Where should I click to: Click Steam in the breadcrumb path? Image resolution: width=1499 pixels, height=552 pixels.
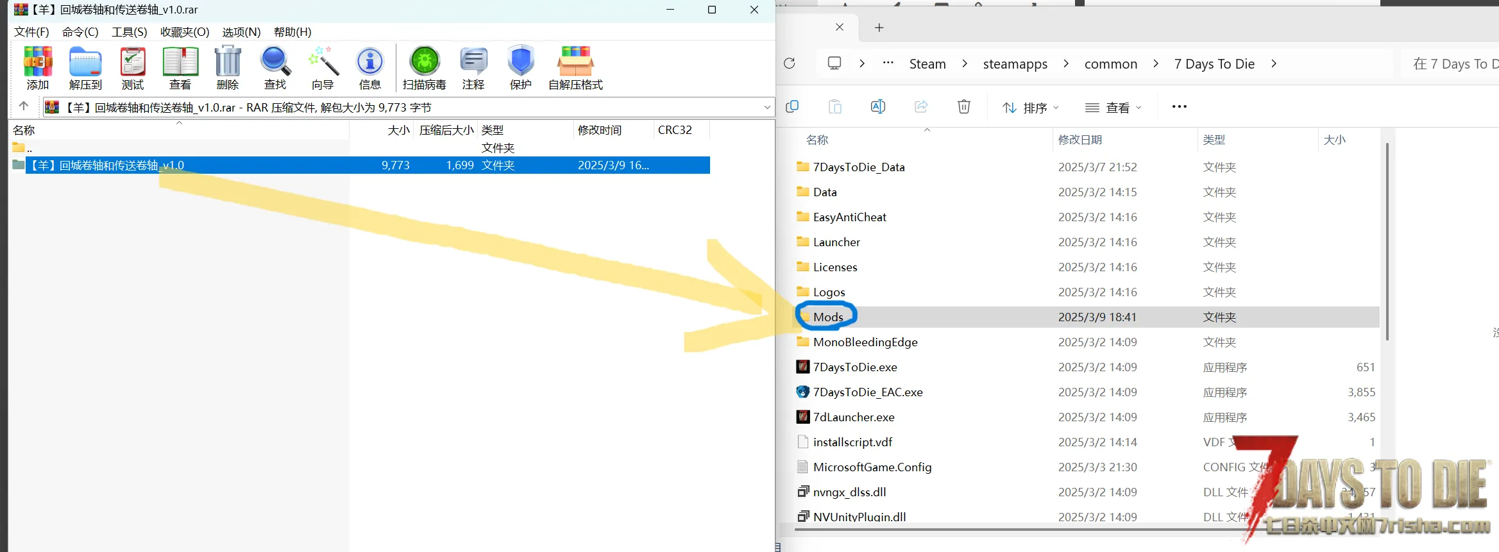click(927, 64)
